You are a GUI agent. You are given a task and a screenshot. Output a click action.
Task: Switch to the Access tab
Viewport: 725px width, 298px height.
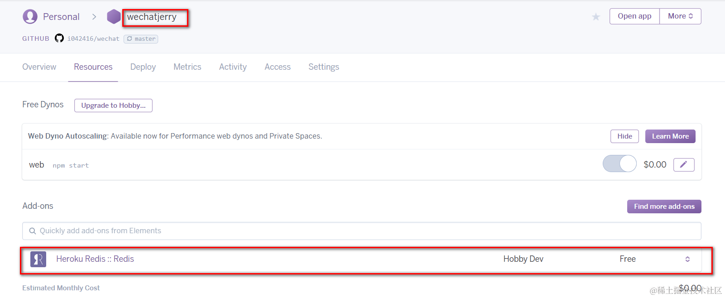tap(278, 67)
